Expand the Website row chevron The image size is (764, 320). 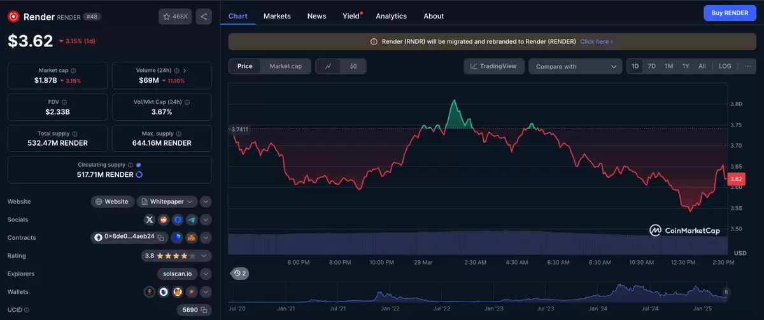206,202
